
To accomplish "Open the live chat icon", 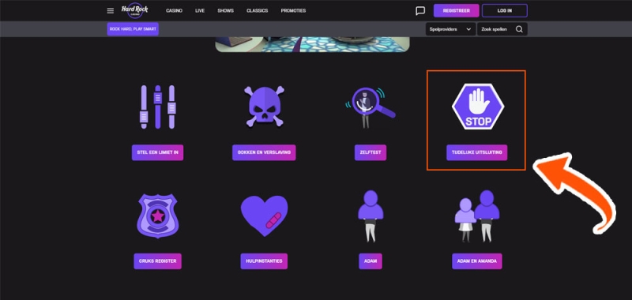I will 420,11.
